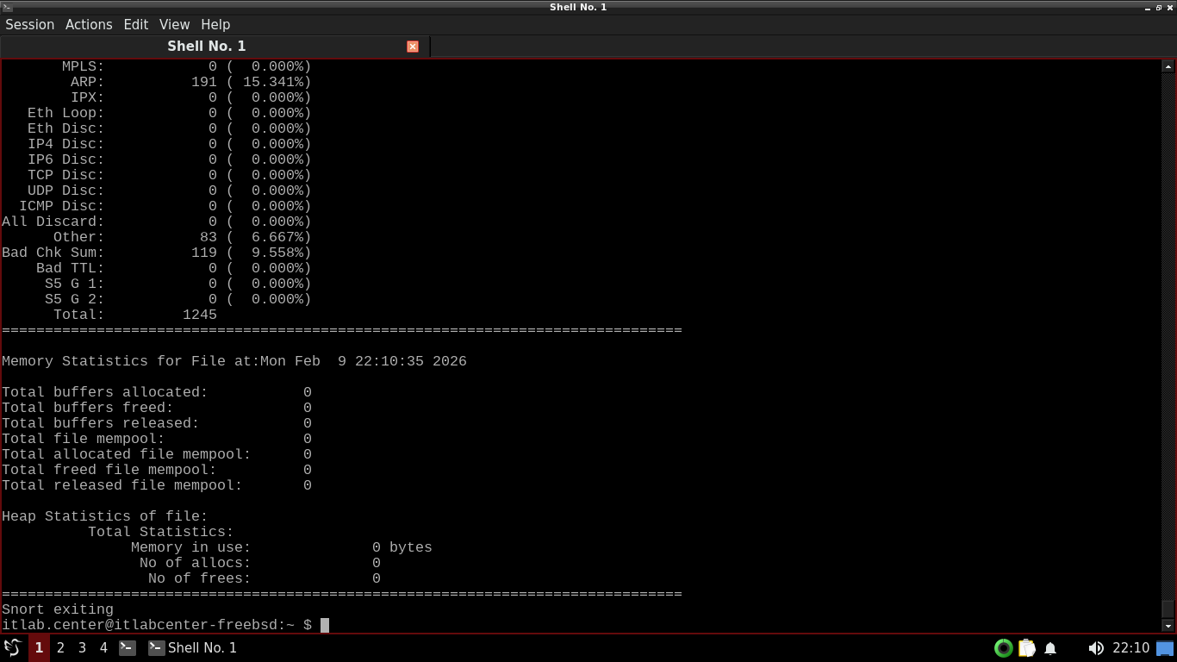1177x662 pixels.
Task: Open the bird logo application menu
Action: [x=13, y=647]
